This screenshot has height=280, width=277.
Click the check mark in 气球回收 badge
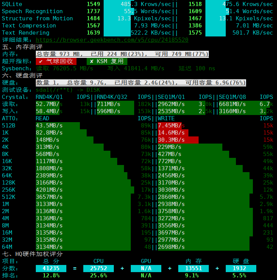coord(41,61)
